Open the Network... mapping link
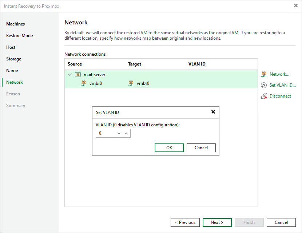Screen dimensions: 302x233 coord(279,74)
